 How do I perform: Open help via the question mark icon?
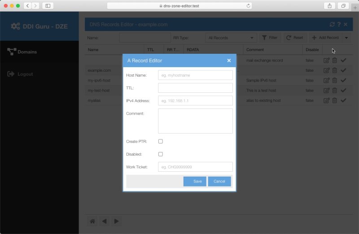pos(339,25)
